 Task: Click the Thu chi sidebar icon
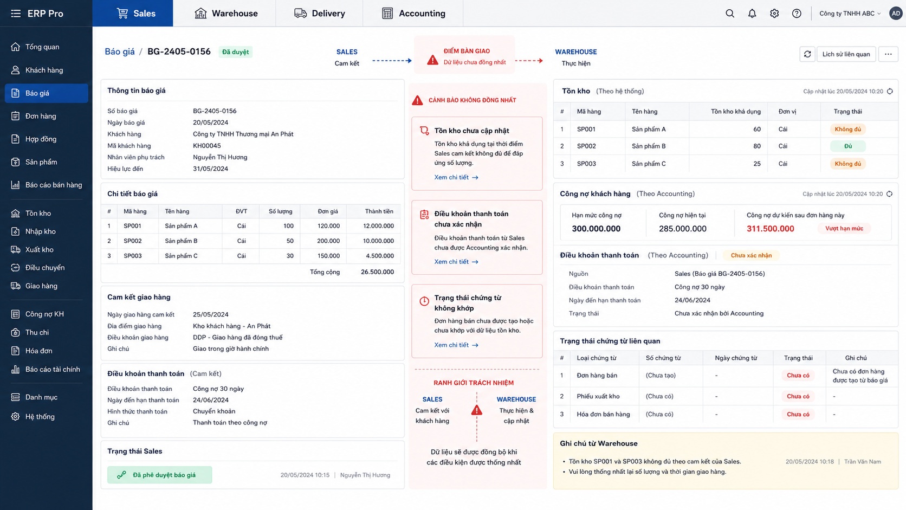pyautogui.click(x=15, y=333)
